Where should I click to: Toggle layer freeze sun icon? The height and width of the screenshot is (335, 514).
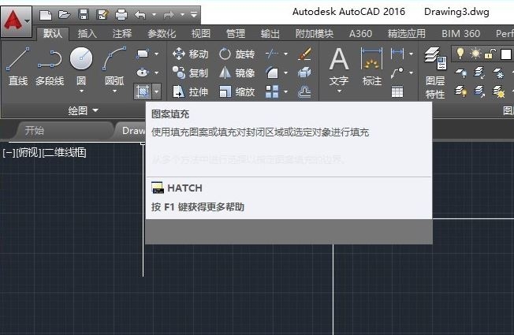(475, 54)
